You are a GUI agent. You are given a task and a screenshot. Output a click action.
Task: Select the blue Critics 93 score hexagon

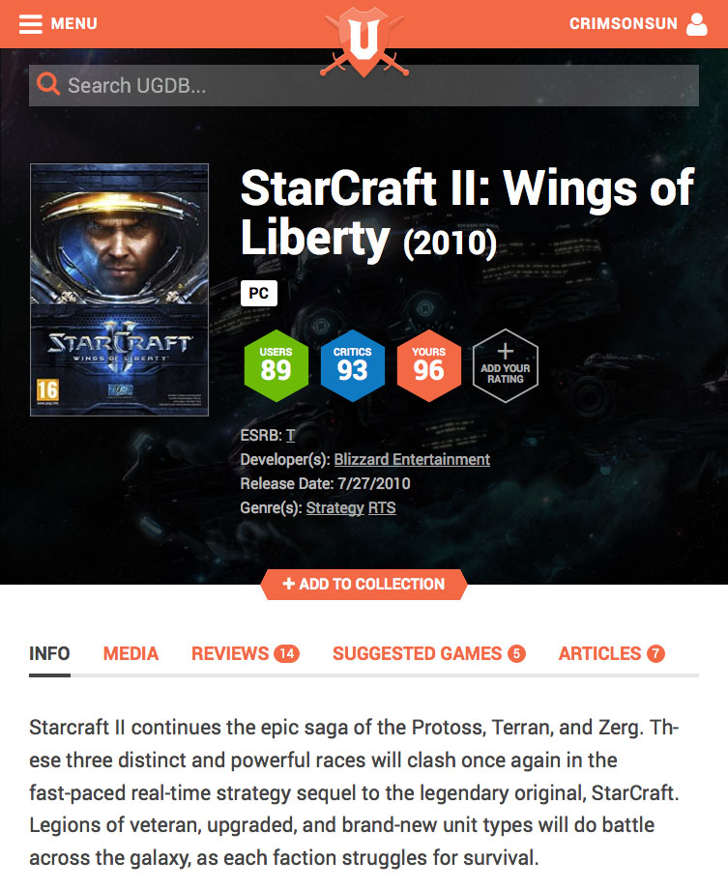click(353, 365)
